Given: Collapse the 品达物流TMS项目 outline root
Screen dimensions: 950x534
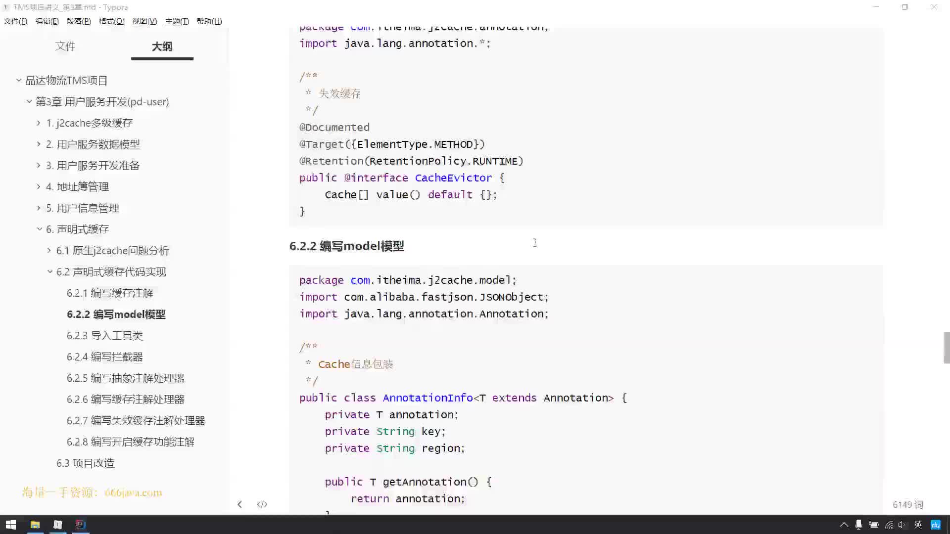Looking at the screenshot, I should click(x=19, y=80).
